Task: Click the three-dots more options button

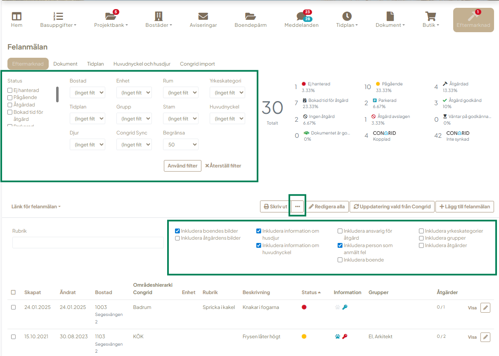Action: click(x=298, y=207)
